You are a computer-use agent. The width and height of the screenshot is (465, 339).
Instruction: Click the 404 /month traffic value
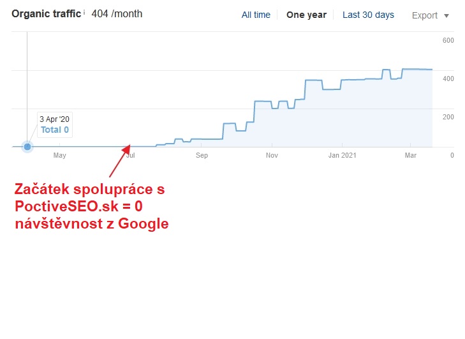[117, 14]
